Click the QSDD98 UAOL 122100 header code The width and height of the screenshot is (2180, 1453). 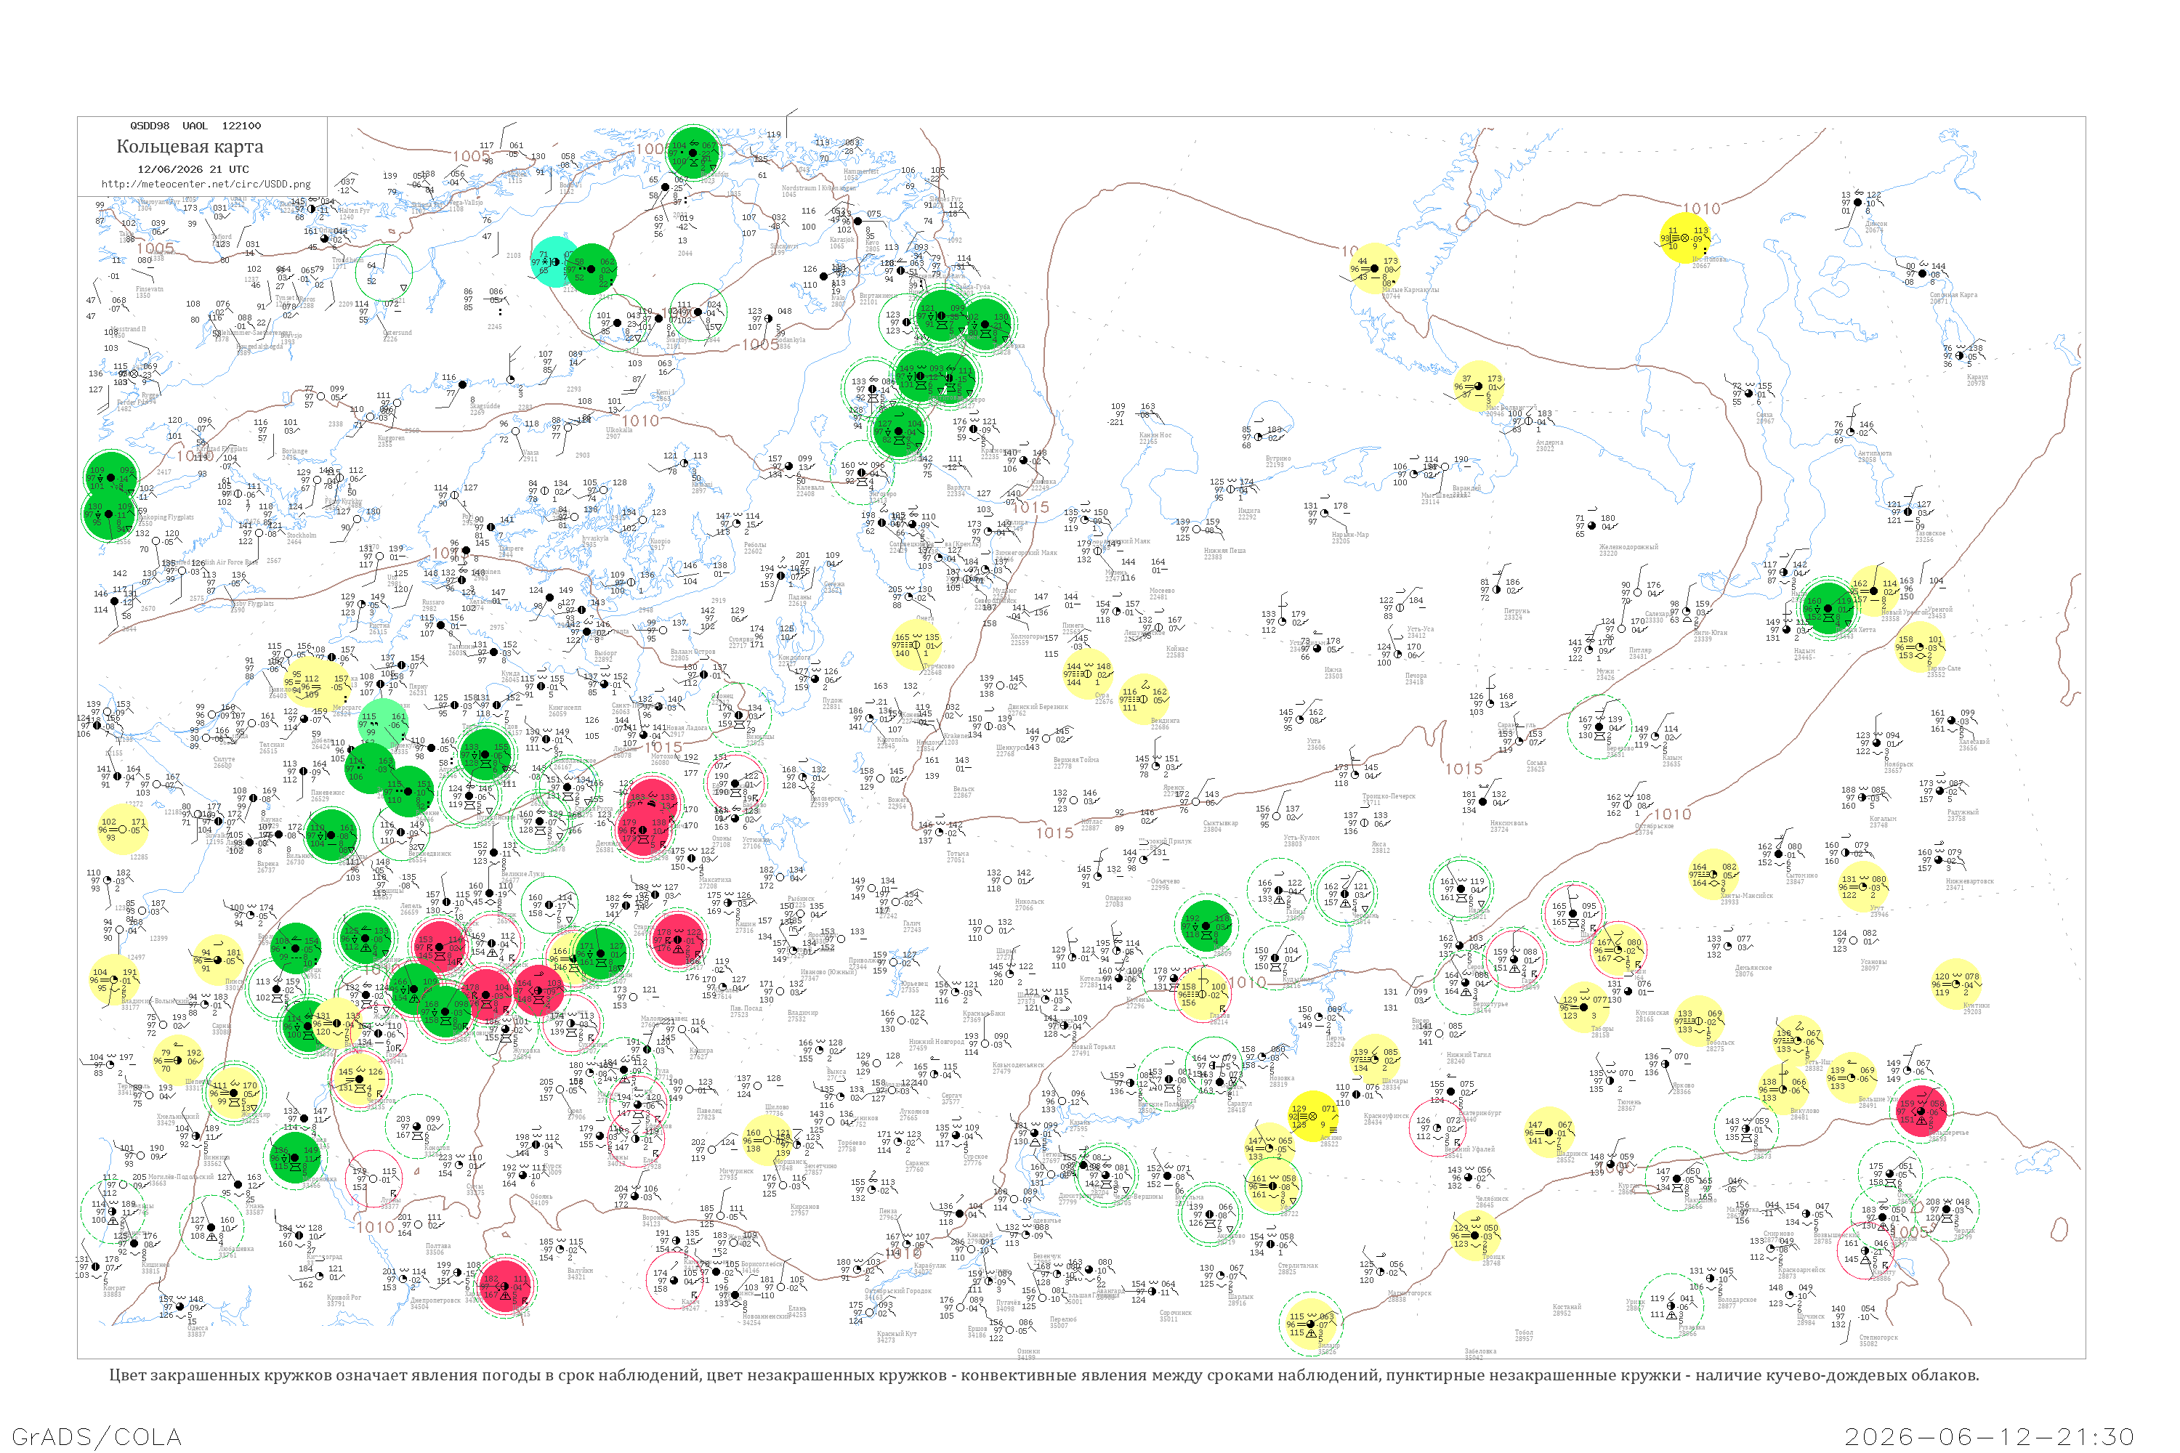click(x=195, y=126)
